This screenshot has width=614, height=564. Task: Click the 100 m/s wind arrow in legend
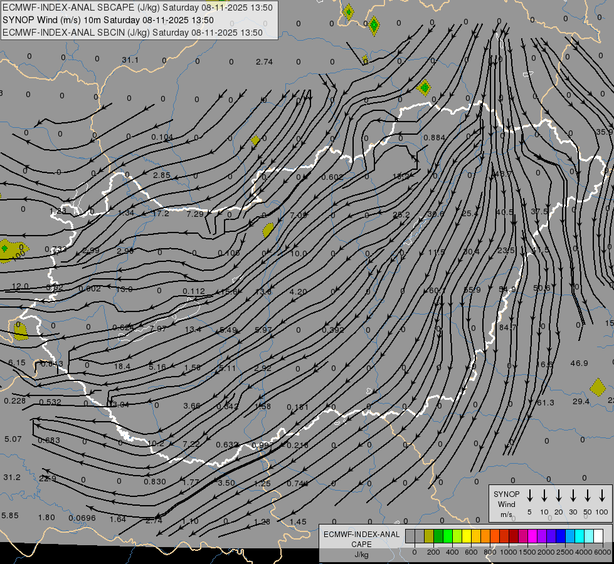[x=602, y=496]
